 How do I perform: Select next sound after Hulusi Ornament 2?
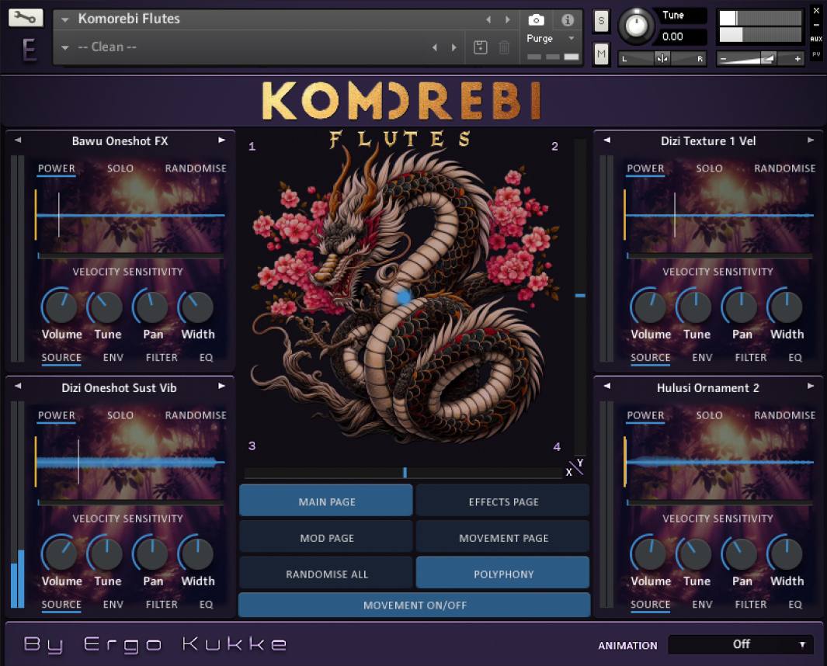810,387
